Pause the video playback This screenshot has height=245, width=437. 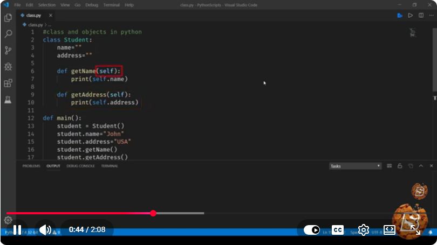click(17, 230)
